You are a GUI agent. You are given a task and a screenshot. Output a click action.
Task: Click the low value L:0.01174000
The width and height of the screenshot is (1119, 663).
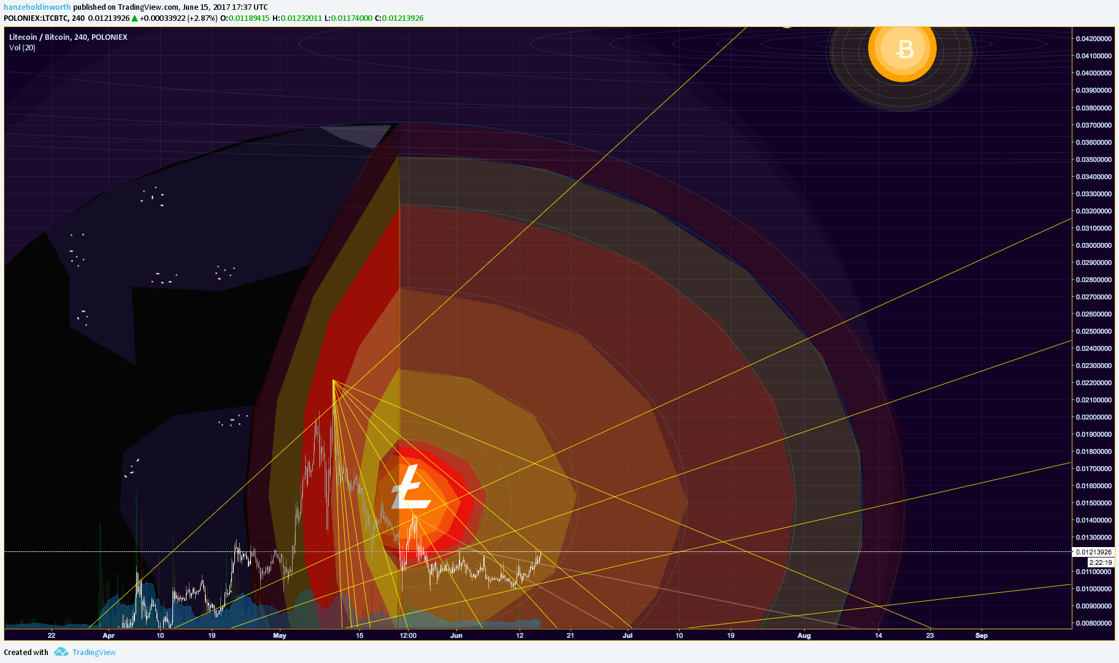(x=348, y=18)
